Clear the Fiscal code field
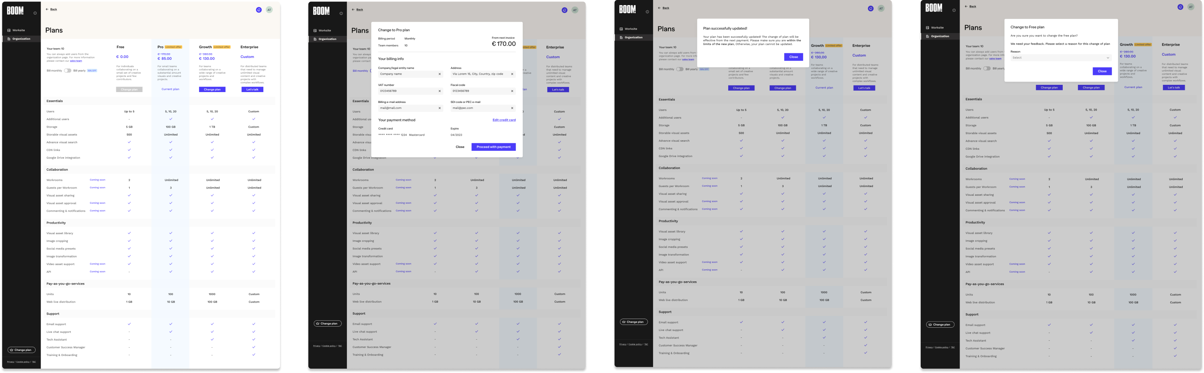The width and height of the screenshot is (1204, 373). click(x=512, y=91)
